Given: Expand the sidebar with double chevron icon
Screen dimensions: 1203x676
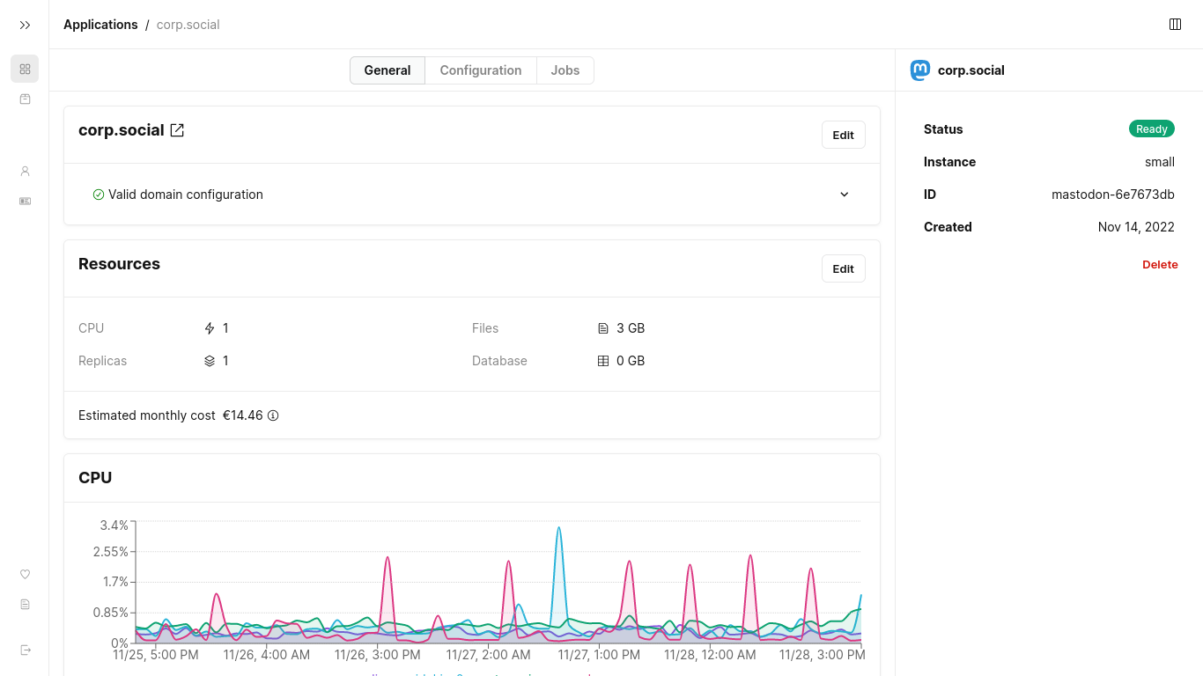Looking at the screenshot, I should click(25, 25).
